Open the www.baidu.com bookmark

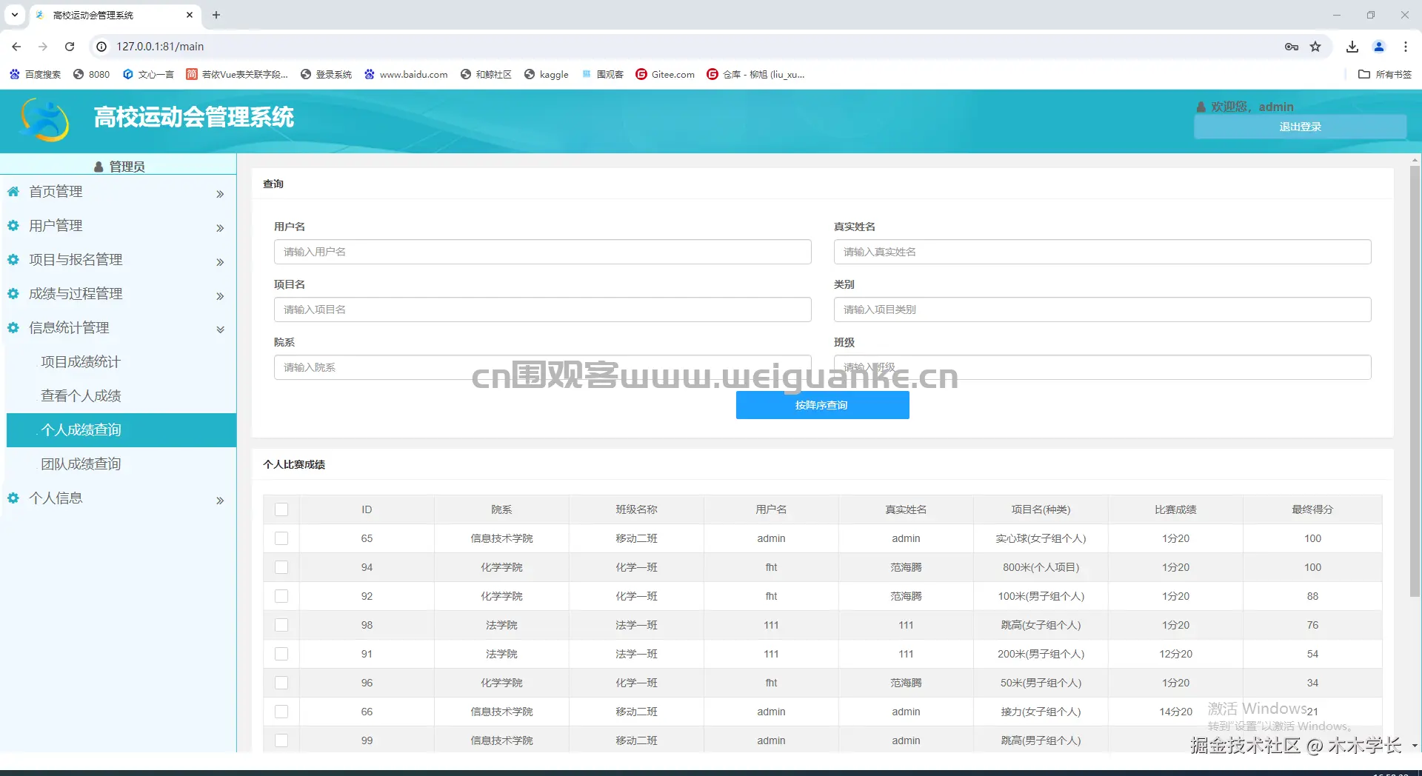pos(407,74)
